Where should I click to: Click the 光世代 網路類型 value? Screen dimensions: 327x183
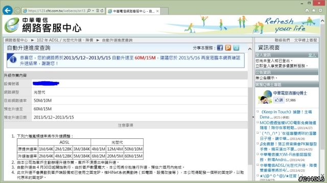[x=39, y=92]
